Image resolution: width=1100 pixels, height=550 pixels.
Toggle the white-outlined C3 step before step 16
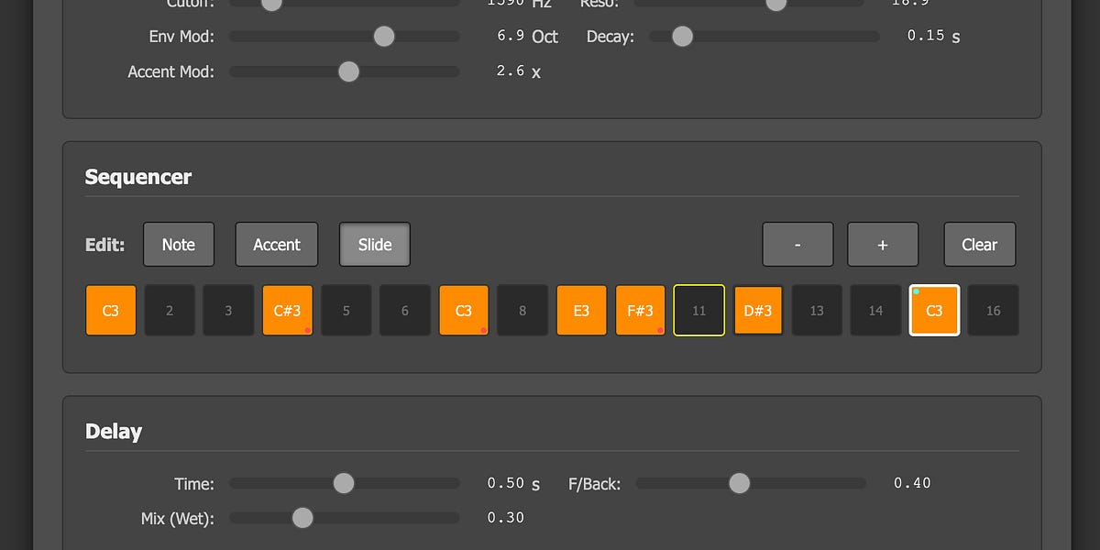[x=935, y=311]
